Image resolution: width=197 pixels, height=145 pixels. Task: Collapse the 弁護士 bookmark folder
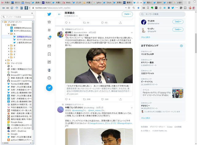[6, 25]
